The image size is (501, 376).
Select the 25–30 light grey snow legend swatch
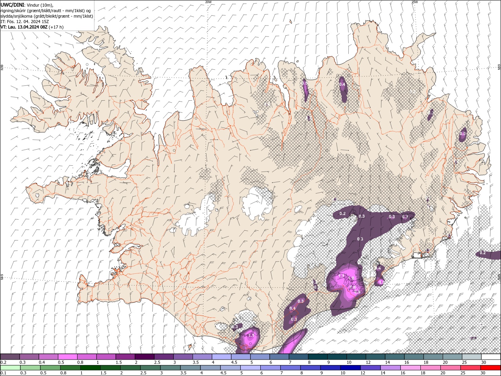pos(472,357)
